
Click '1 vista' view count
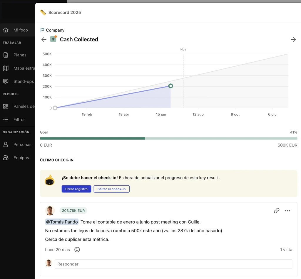click(x=286, y=250)
